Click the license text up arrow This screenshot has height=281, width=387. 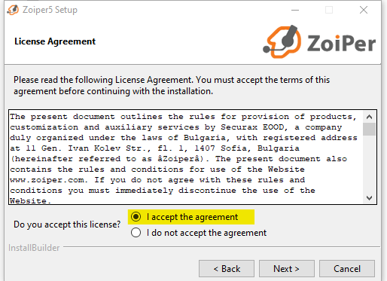[369, 117]
